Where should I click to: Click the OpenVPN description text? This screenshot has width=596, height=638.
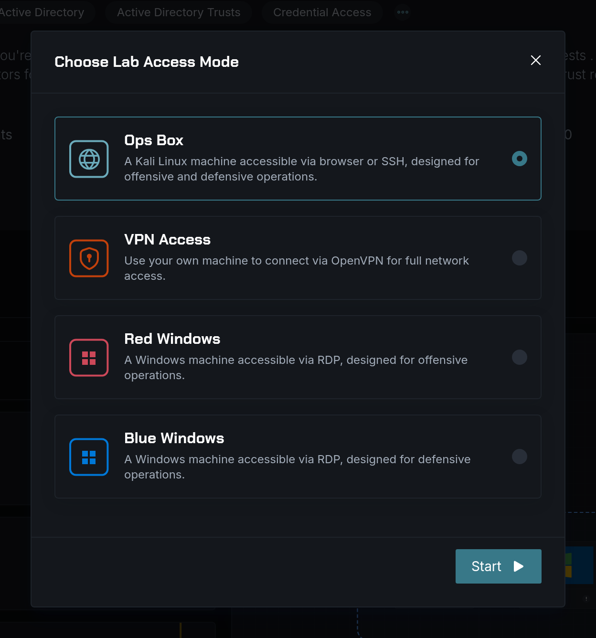297,268
